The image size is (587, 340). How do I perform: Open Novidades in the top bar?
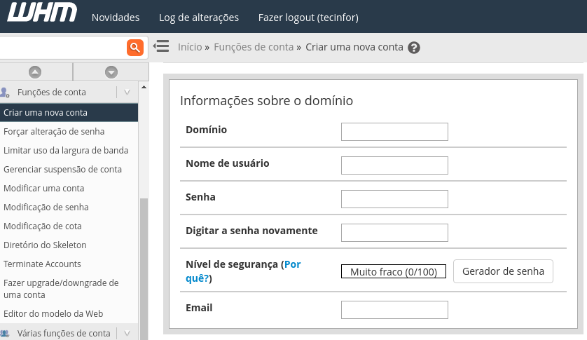pos(116,18)
